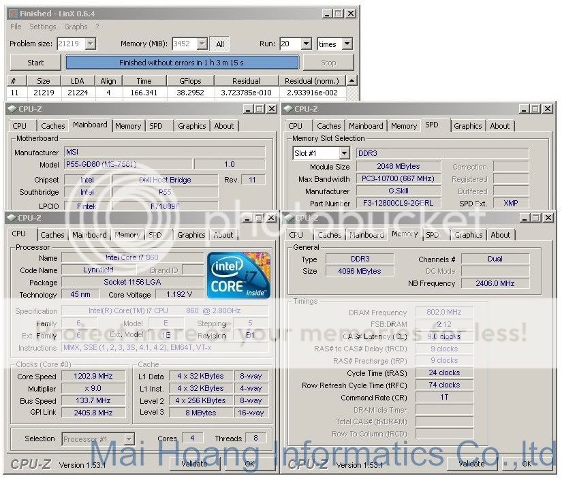Click the memory size value '4096 MBytes'

pos(360,271)
